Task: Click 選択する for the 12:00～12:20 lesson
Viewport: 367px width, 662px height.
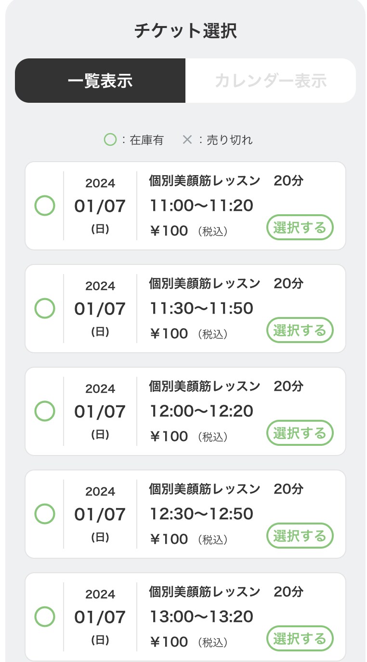Action: point(300,433)
